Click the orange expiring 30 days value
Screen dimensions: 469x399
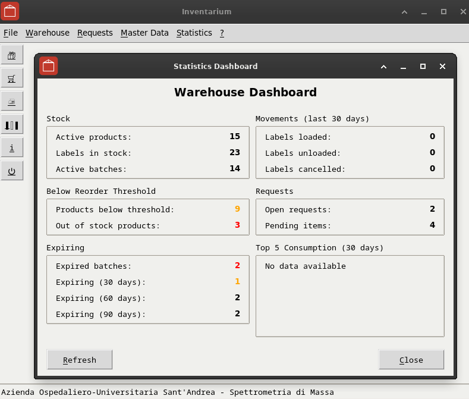coord(238,282)
